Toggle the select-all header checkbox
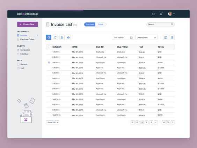The width and height of the screenshot is (197, 148). tap(49, 47)
